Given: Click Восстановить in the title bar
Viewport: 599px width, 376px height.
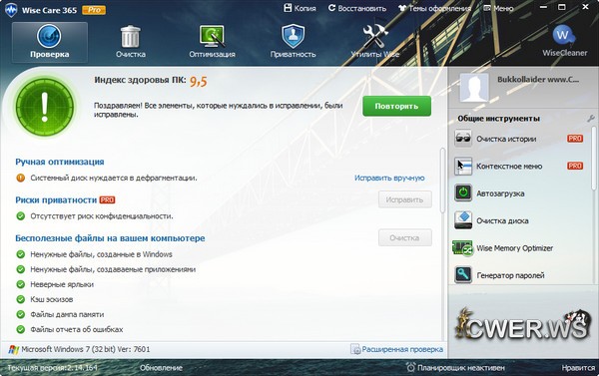Looking at the screenshot, I should click(x=357, y=8).
